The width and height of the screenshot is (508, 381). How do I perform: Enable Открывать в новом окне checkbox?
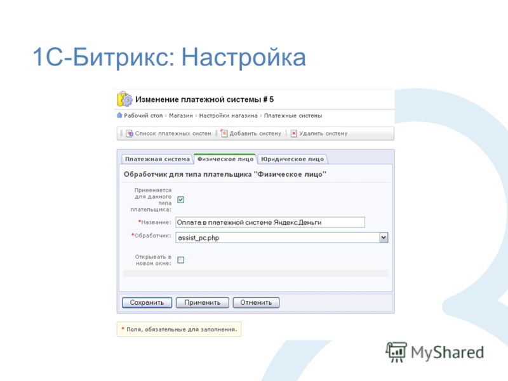181,260
